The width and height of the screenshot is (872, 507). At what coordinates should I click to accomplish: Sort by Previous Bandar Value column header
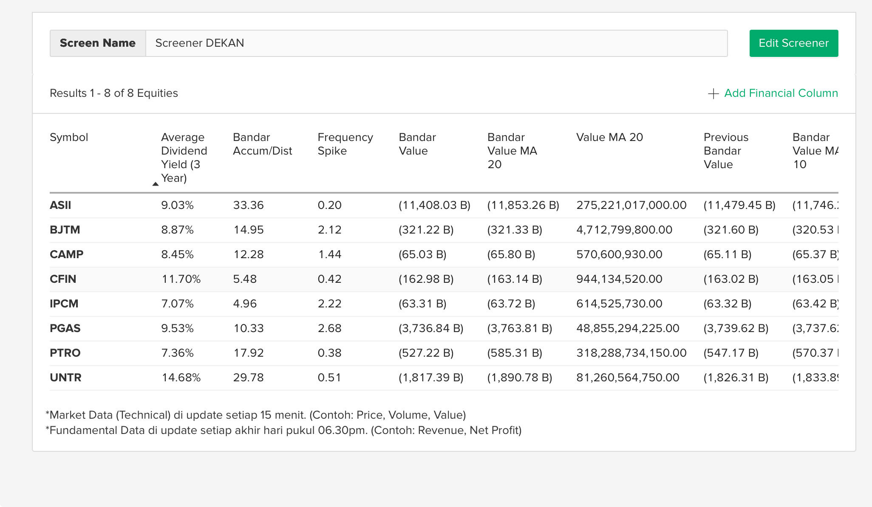tap(726, 151)
